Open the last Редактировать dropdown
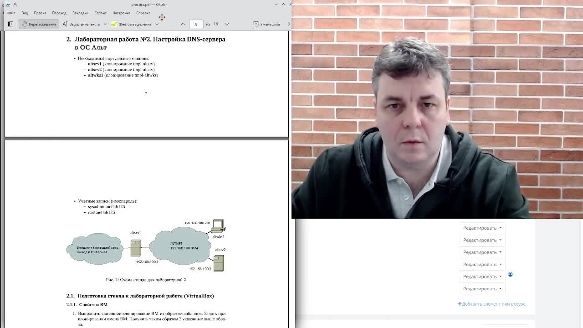The image size is (583, 328). (482, 288)
